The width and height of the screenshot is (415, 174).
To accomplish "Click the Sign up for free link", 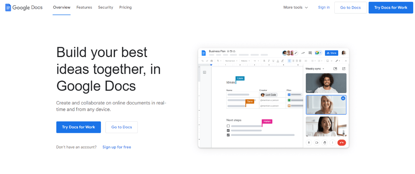I will [117, 147].
